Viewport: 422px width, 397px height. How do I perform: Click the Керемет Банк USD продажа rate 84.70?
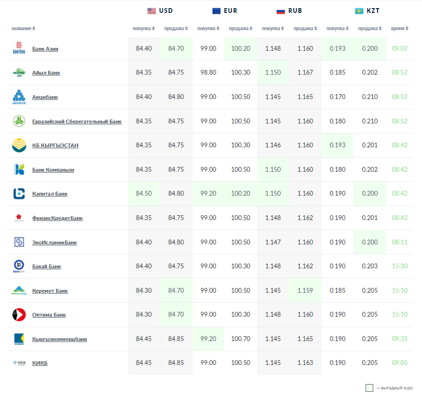(x=176, y=291)
